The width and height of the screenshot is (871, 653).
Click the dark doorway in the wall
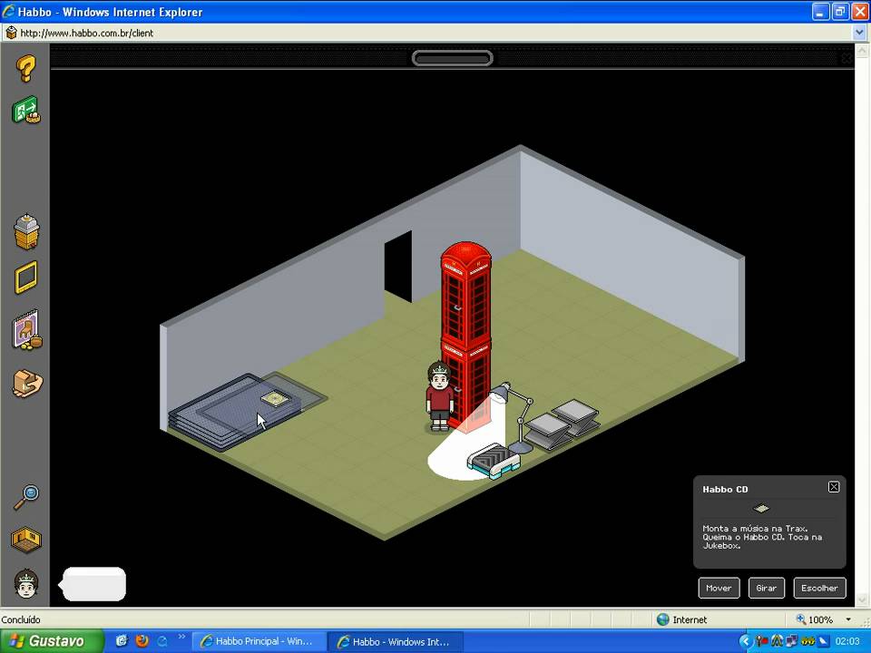coord(397,267)
